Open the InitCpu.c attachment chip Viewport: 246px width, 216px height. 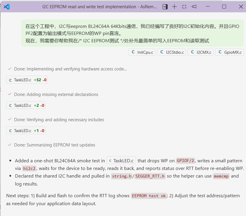point(142,52)
